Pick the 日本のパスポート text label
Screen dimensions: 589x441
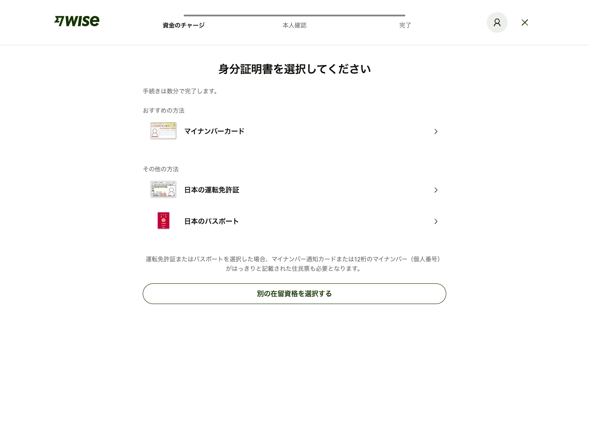coord(211,221)
